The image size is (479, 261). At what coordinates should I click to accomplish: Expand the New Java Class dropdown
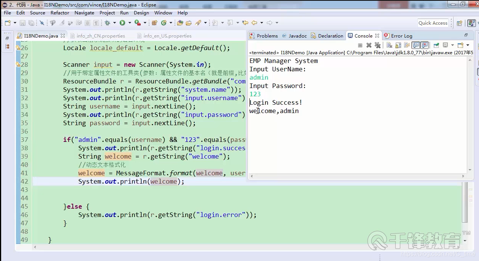coord(171,23)
